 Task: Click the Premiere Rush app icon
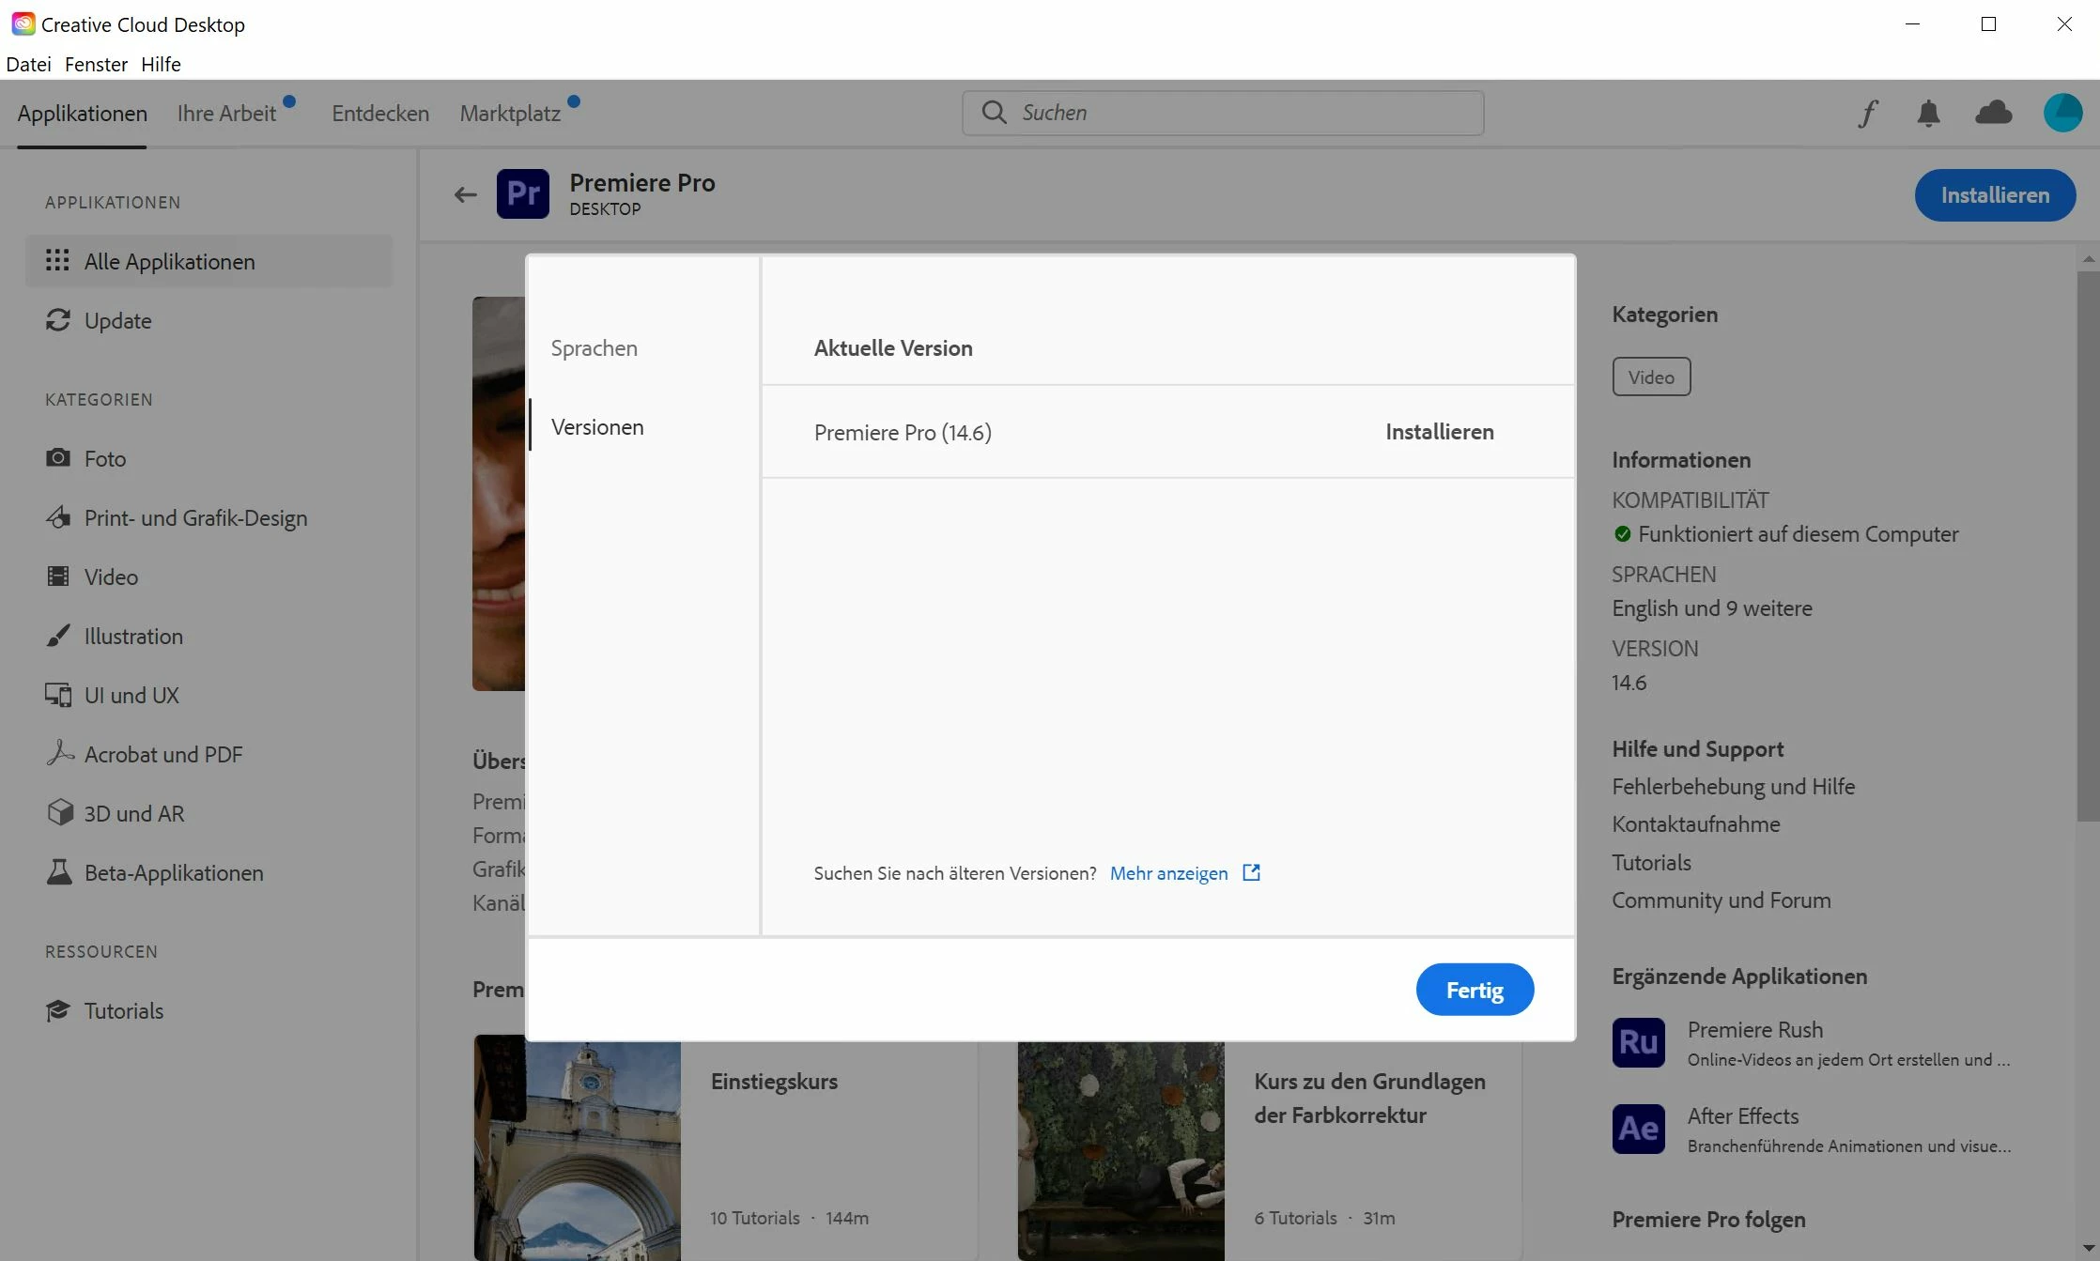pyautogui.click(x=1638, y=1042)
